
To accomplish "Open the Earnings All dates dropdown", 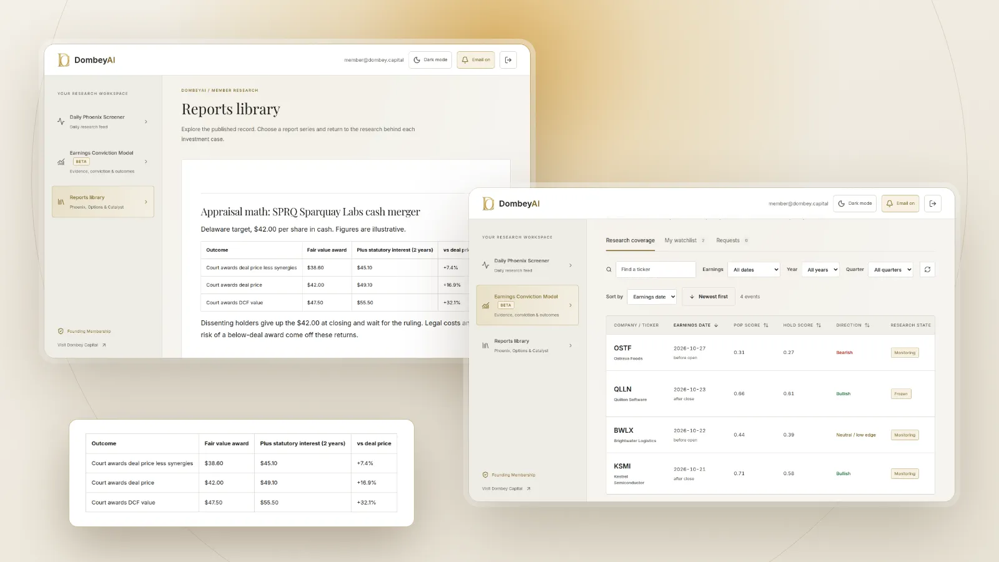I will (x=754, y=270).
